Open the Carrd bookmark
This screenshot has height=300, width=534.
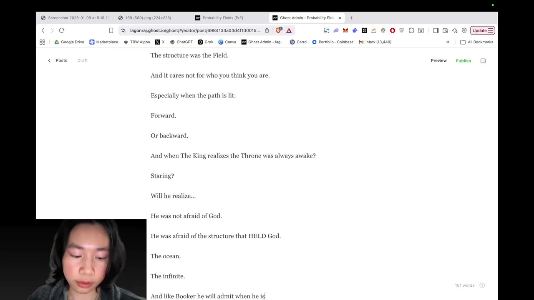(x=298, y=42)
